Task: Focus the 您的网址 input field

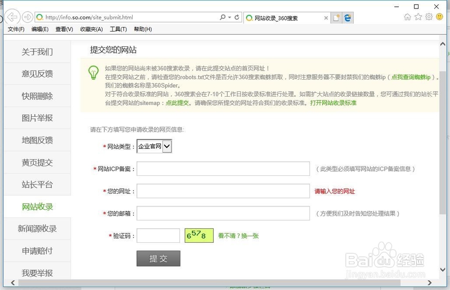Action: click(223, 191)
